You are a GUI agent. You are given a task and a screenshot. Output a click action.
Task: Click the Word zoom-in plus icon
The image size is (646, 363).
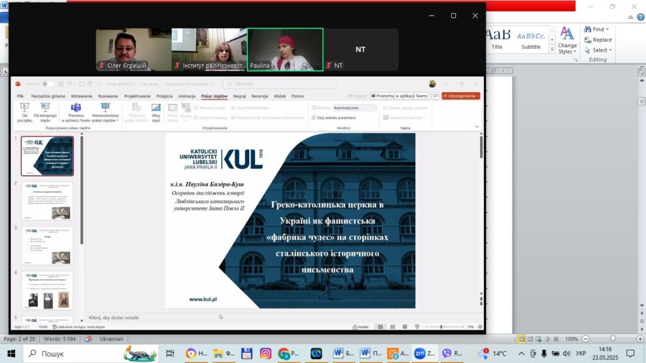[x=638, y=339]
